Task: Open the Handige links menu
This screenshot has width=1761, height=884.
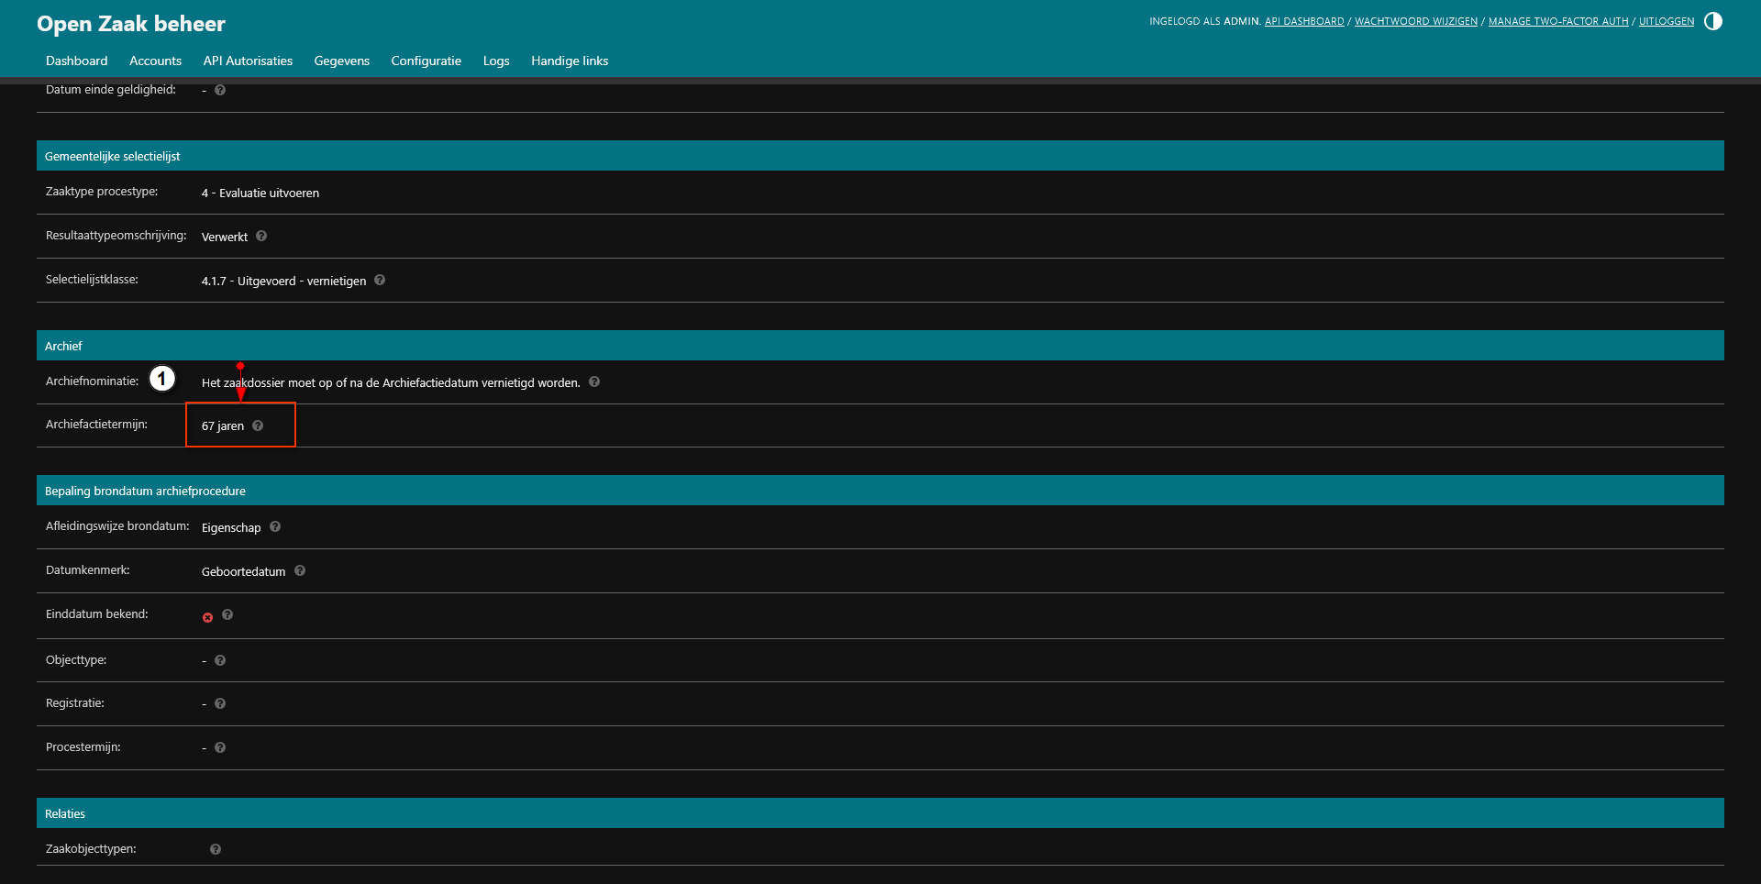Action: click(x=569, y=61)
